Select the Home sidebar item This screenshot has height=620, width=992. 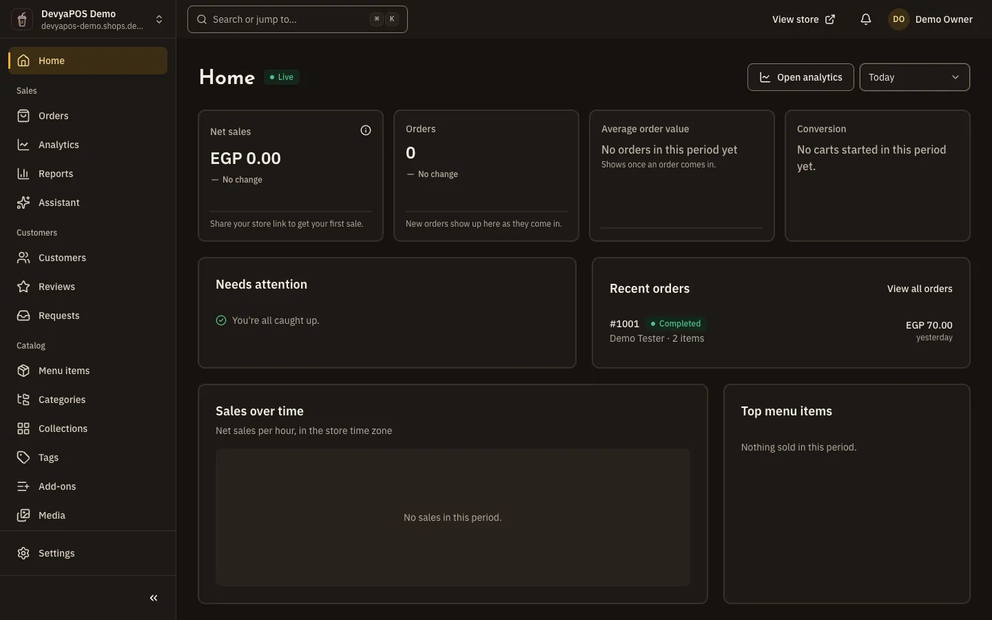coord(87,61)
